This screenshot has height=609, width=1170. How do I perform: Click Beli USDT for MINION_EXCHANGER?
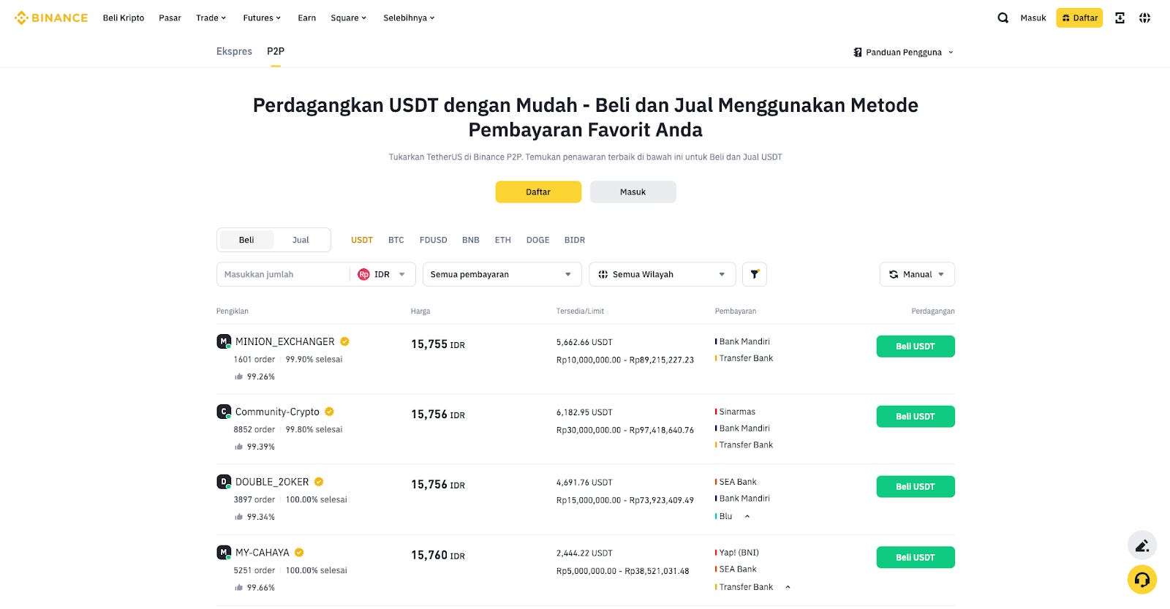pos(916,346)
